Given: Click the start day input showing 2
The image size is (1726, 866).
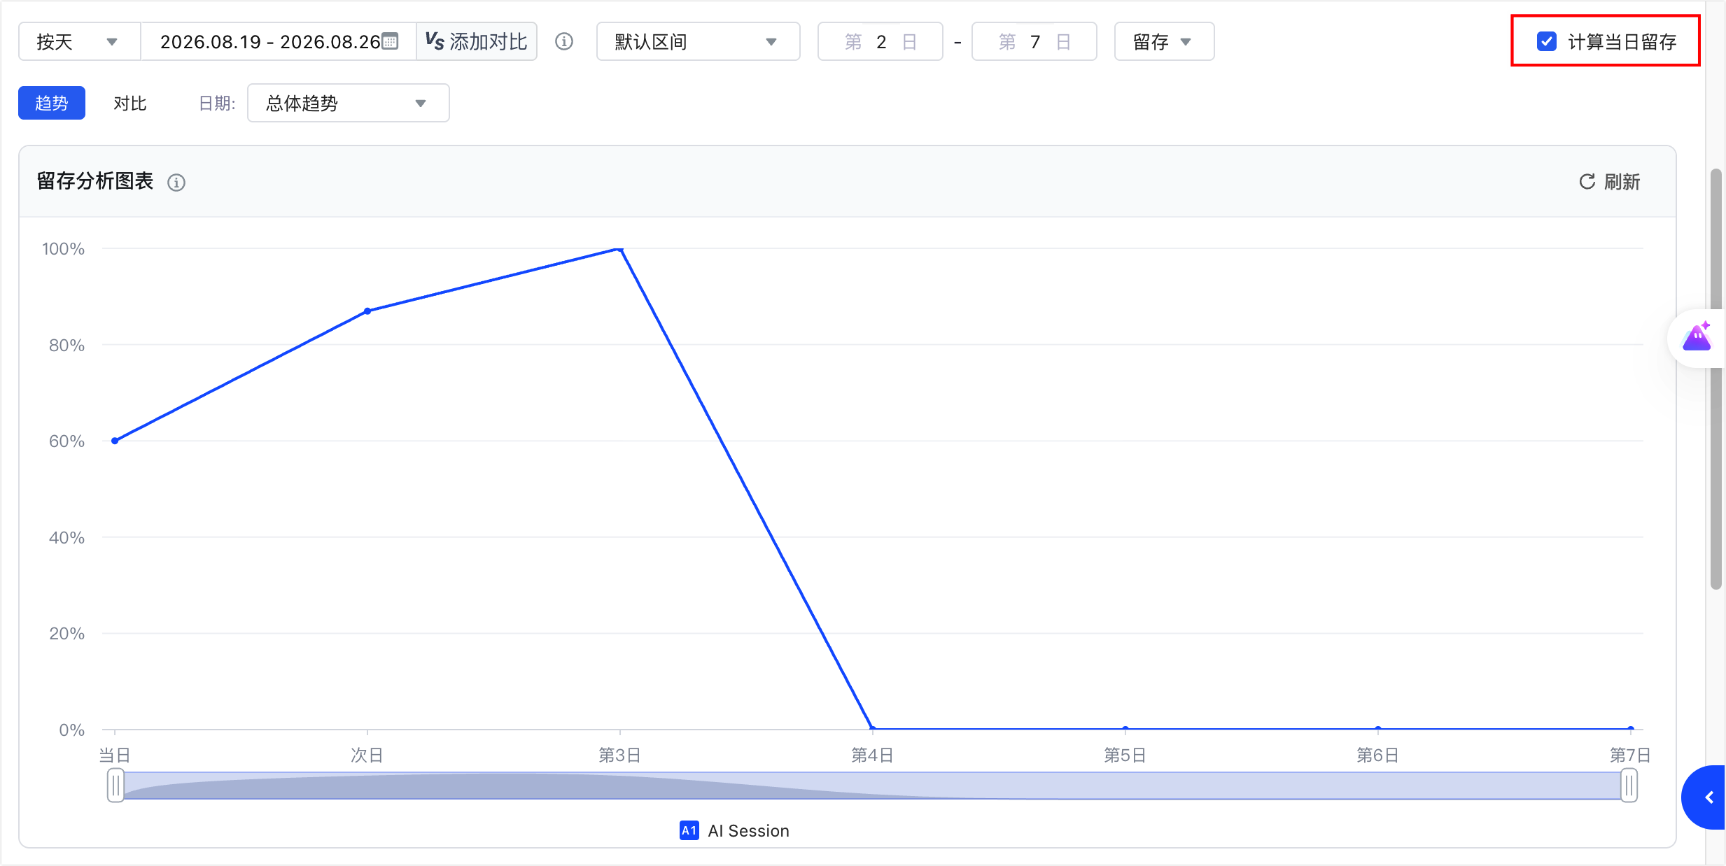Looking at the screenshot, I should 880,42.
